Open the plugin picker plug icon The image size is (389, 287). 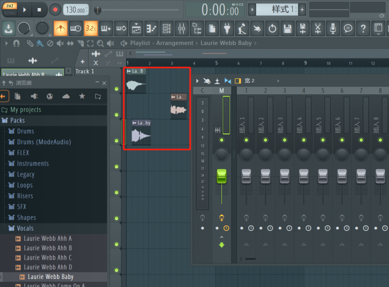coord(227,29)
